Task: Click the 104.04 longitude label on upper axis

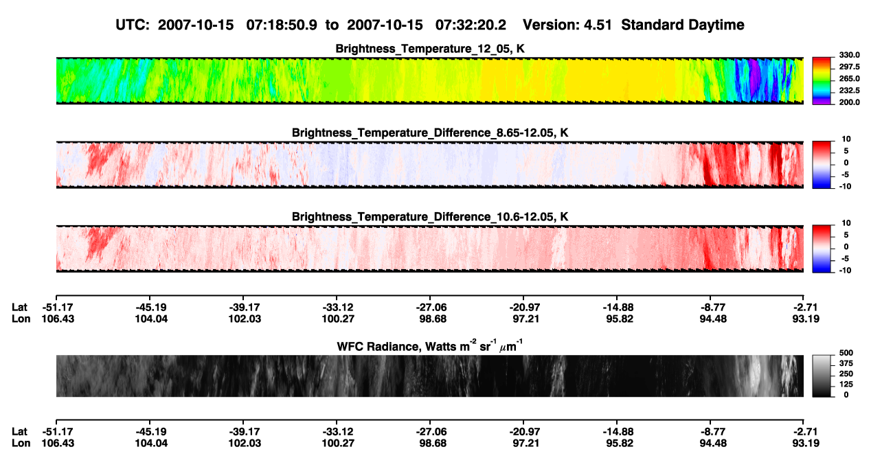Action: [149, 319]
